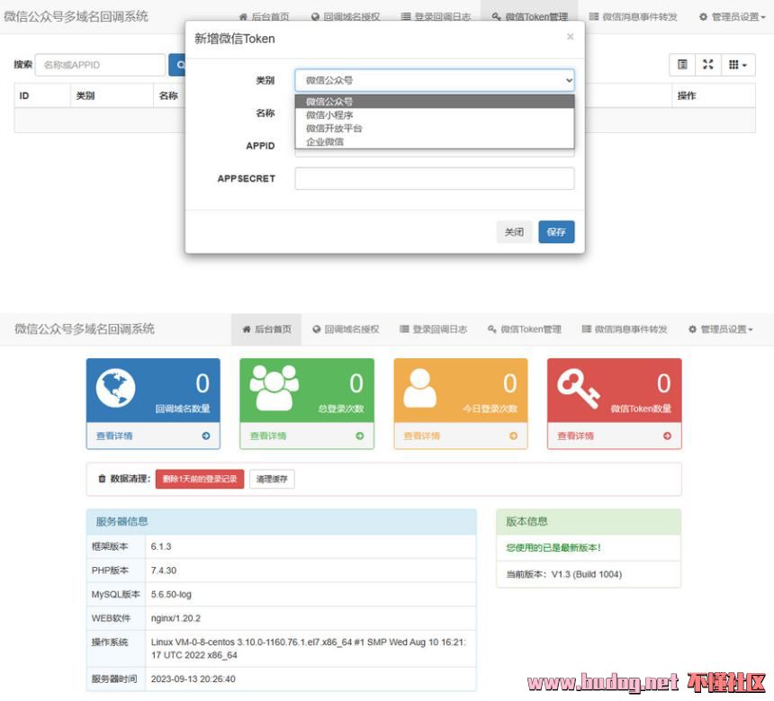
Task: Open 微信消息事件转发 in the navbar behind the dialog
Action: click(634, 17)
